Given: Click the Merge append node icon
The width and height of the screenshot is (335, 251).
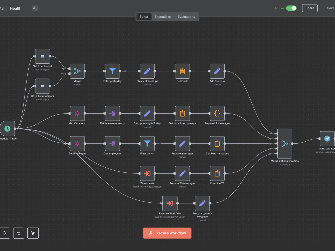Looking at the screenshot, I should [77, 71].
